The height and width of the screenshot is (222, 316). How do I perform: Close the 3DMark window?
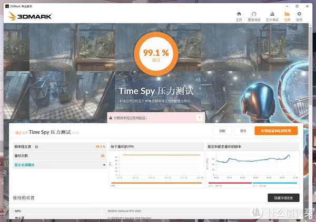tap(307, 6)
